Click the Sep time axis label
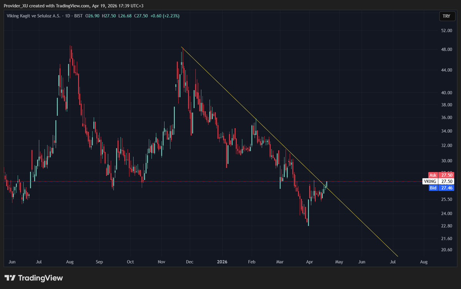461x289 pixels. (99, 262)
